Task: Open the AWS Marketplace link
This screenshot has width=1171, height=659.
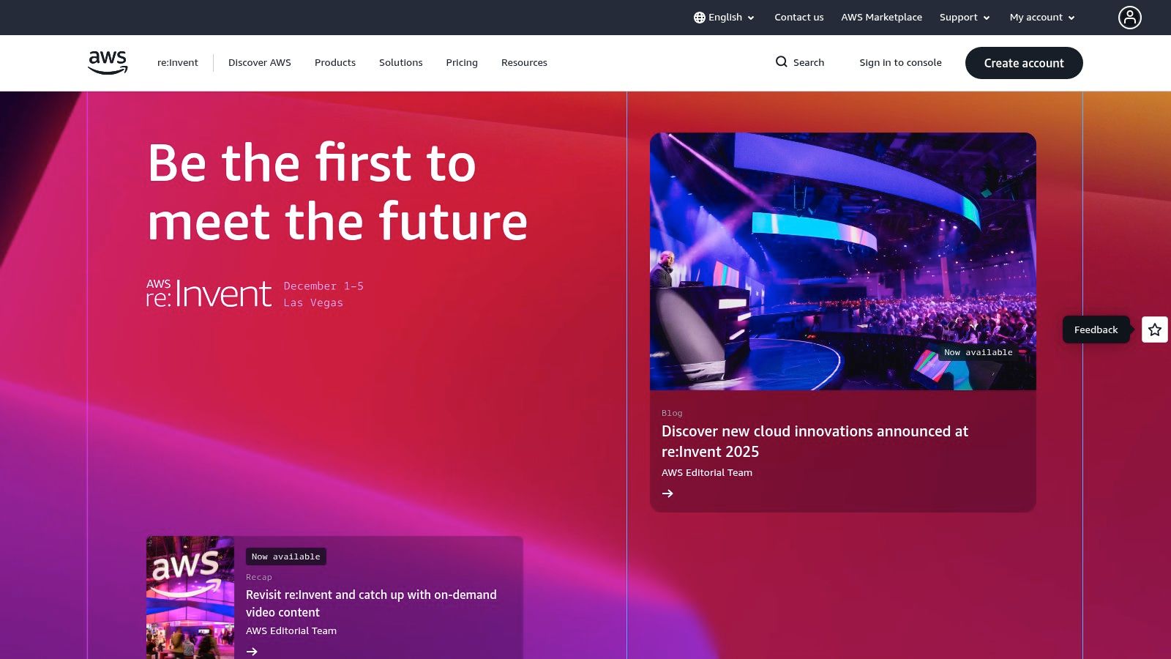Action: (881, 17)
